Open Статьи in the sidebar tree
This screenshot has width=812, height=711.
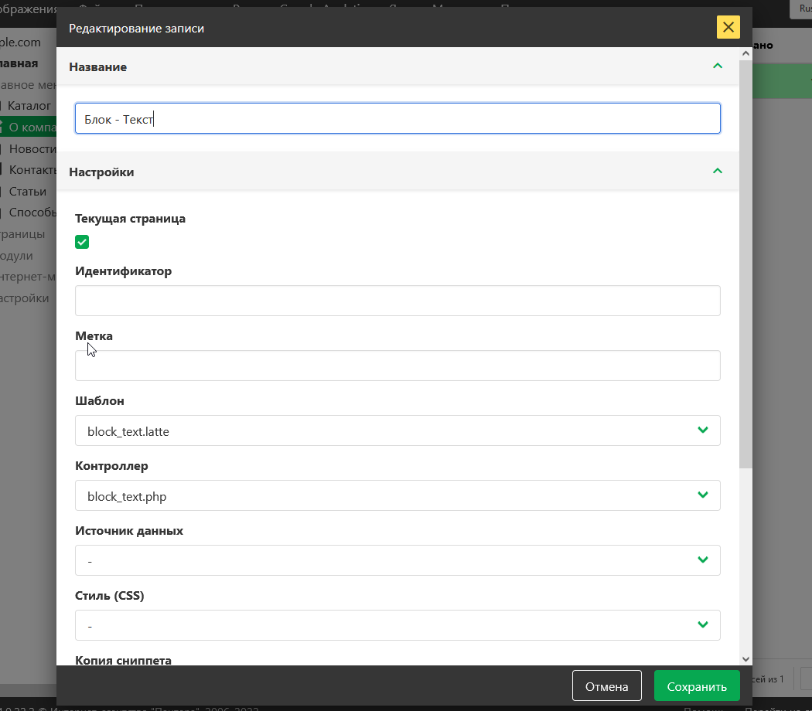click(28, 191)
